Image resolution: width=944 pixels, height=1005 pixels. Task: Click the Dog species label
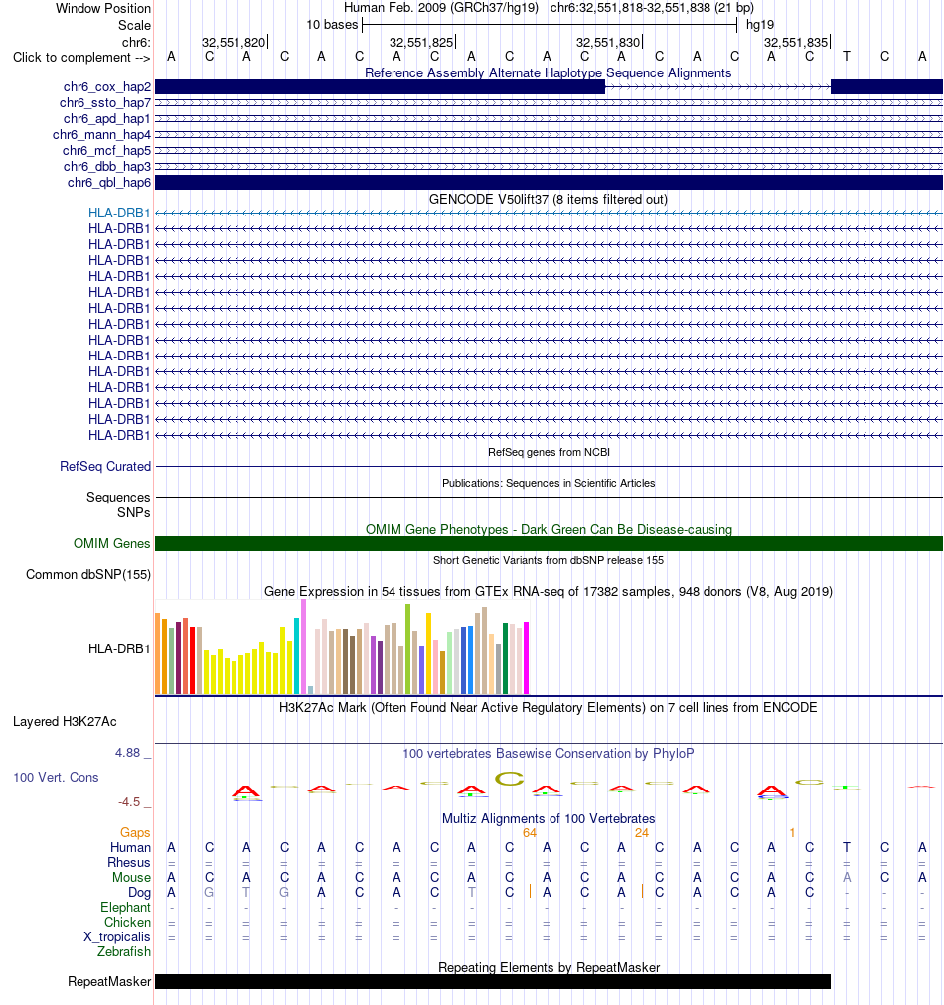pos(139,893)
